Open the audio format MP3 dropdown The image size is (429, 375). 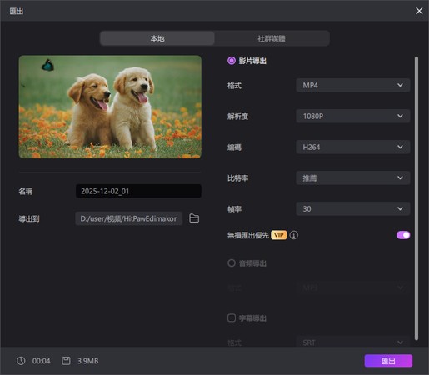353,287
